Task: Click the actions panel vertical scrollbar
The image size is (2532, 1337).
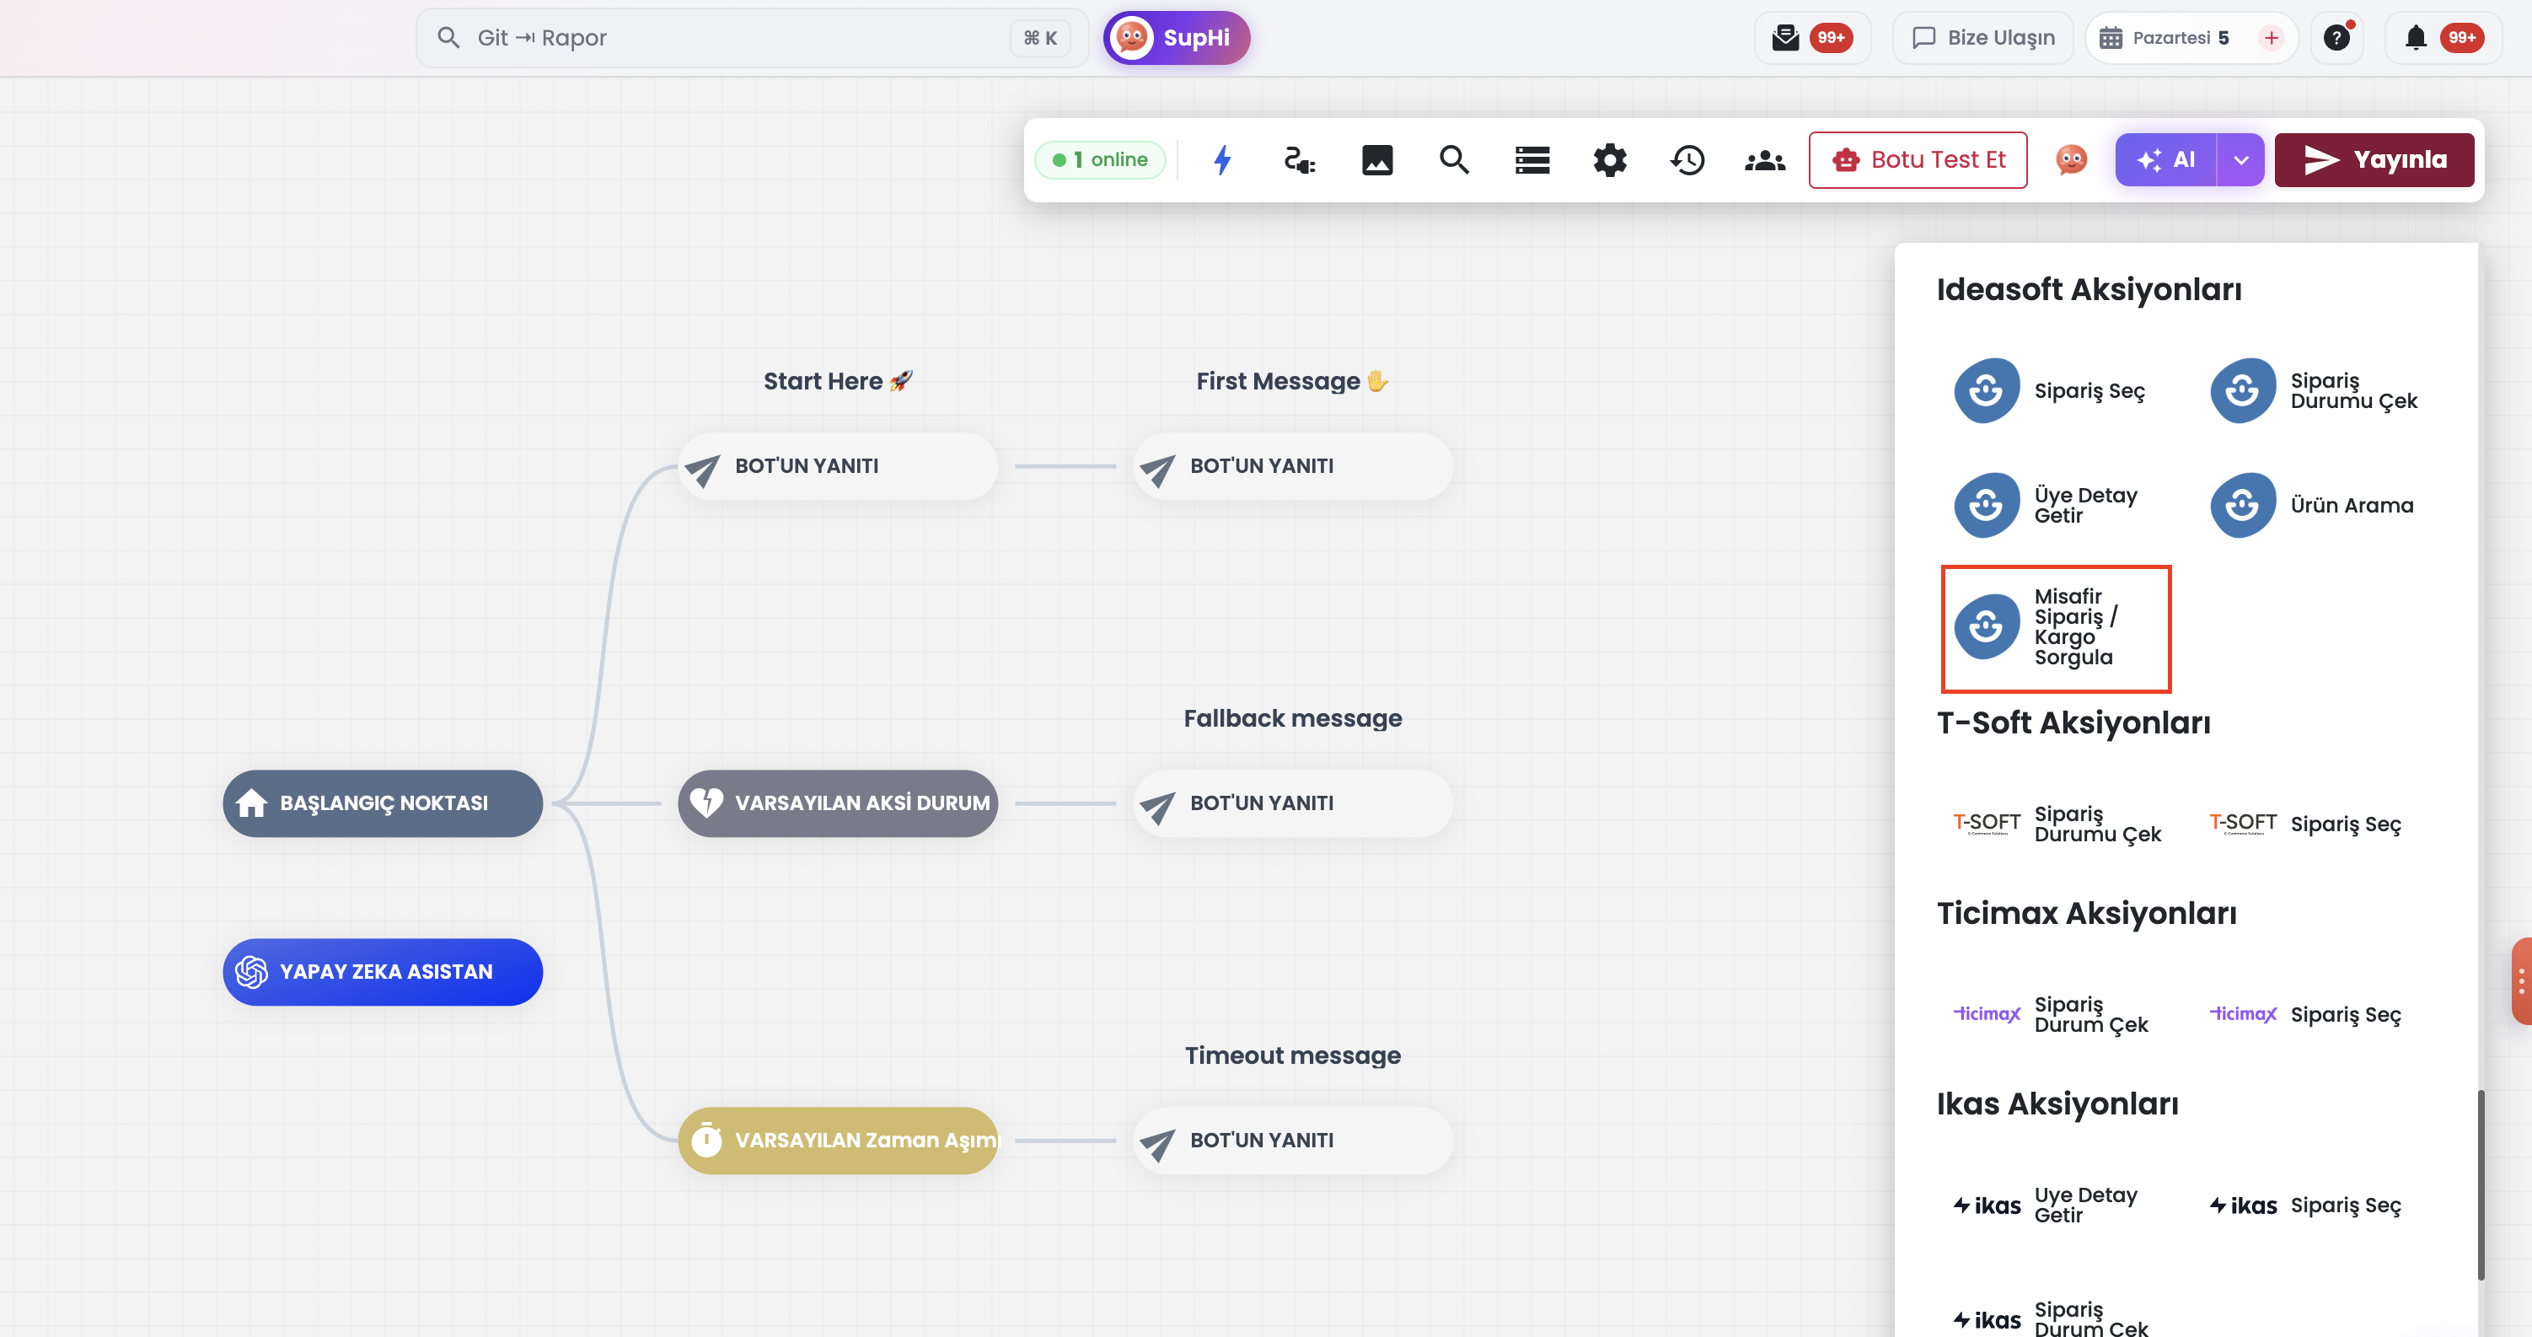Action: (2480, 1184)
